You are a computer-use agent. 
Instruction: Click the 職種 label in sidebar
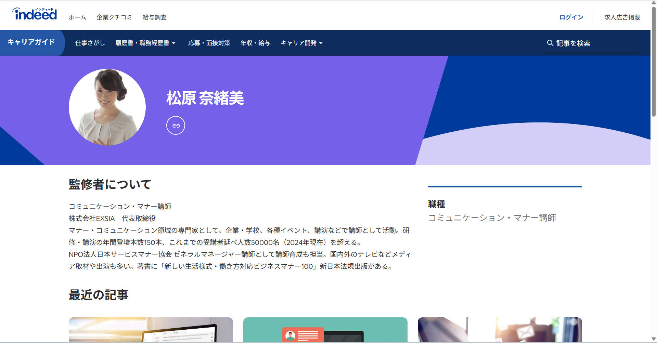(436, 204)
